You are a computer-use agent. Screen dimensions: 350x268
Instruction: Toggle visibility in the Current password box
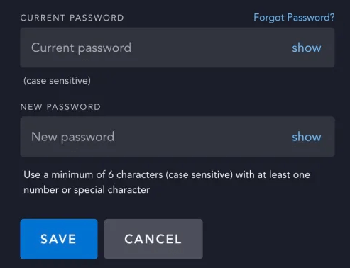(x=307, y=48)
